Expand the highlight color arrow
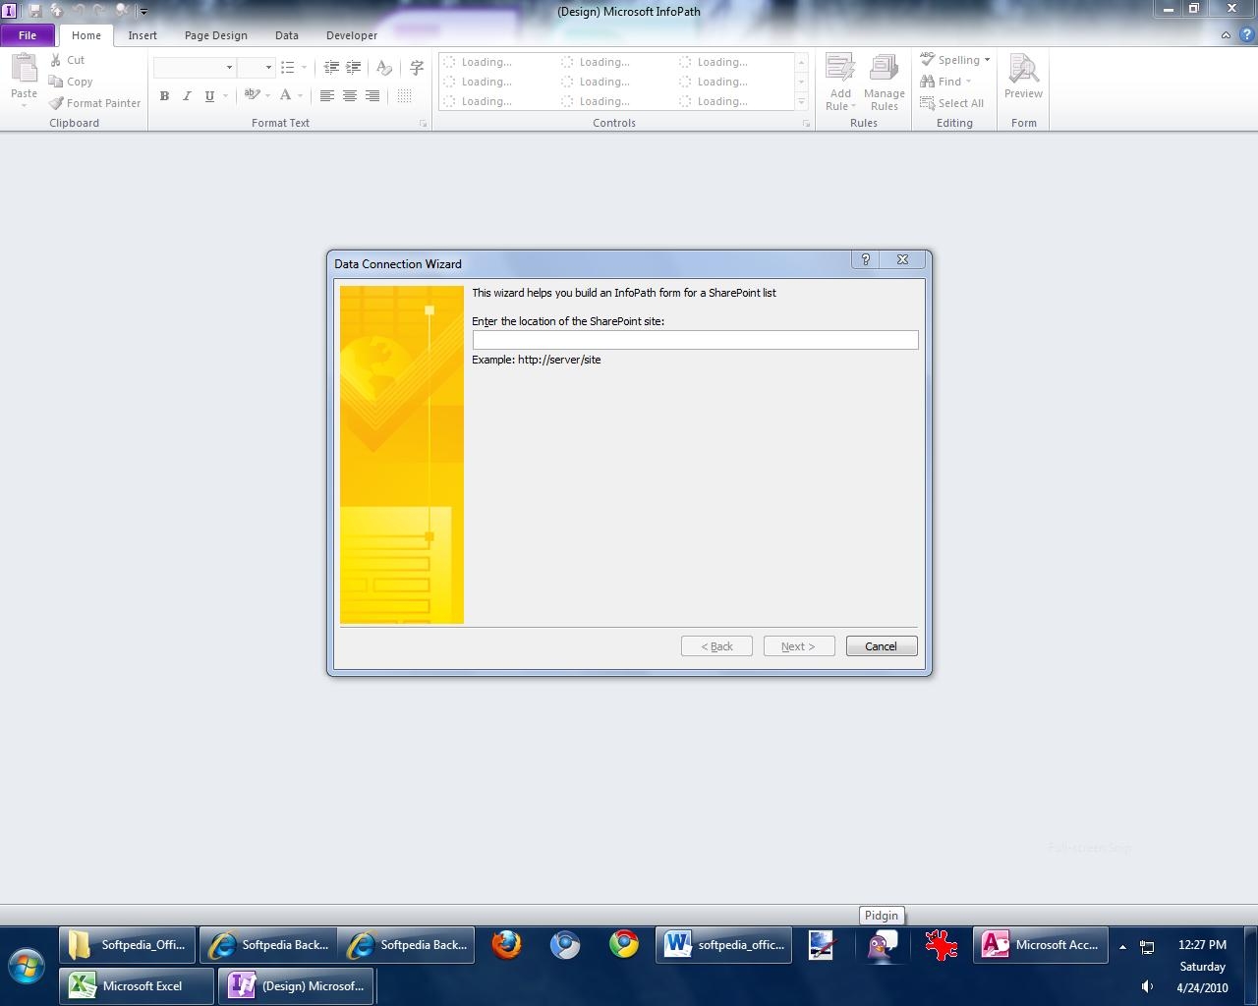 coord(267,95)
